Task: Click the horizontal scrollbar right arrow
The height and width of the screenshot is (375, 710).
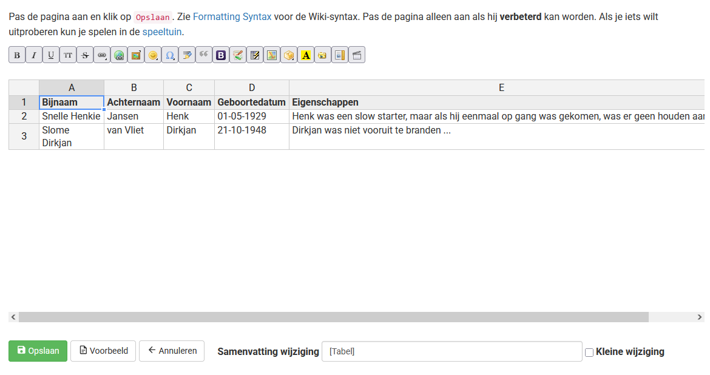Action: coord(700,317)
